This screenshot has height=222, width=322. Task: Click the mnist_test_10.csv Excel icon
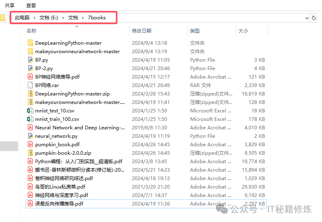(x=30, y=111)
